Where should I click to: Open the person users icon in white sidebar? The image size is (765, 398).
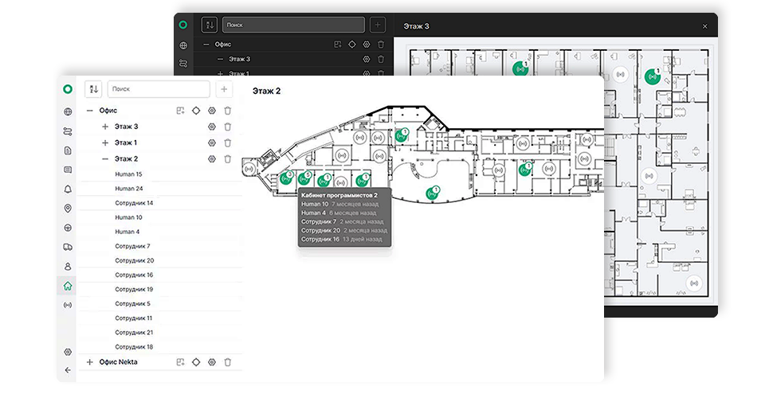(x=68, y=267)
